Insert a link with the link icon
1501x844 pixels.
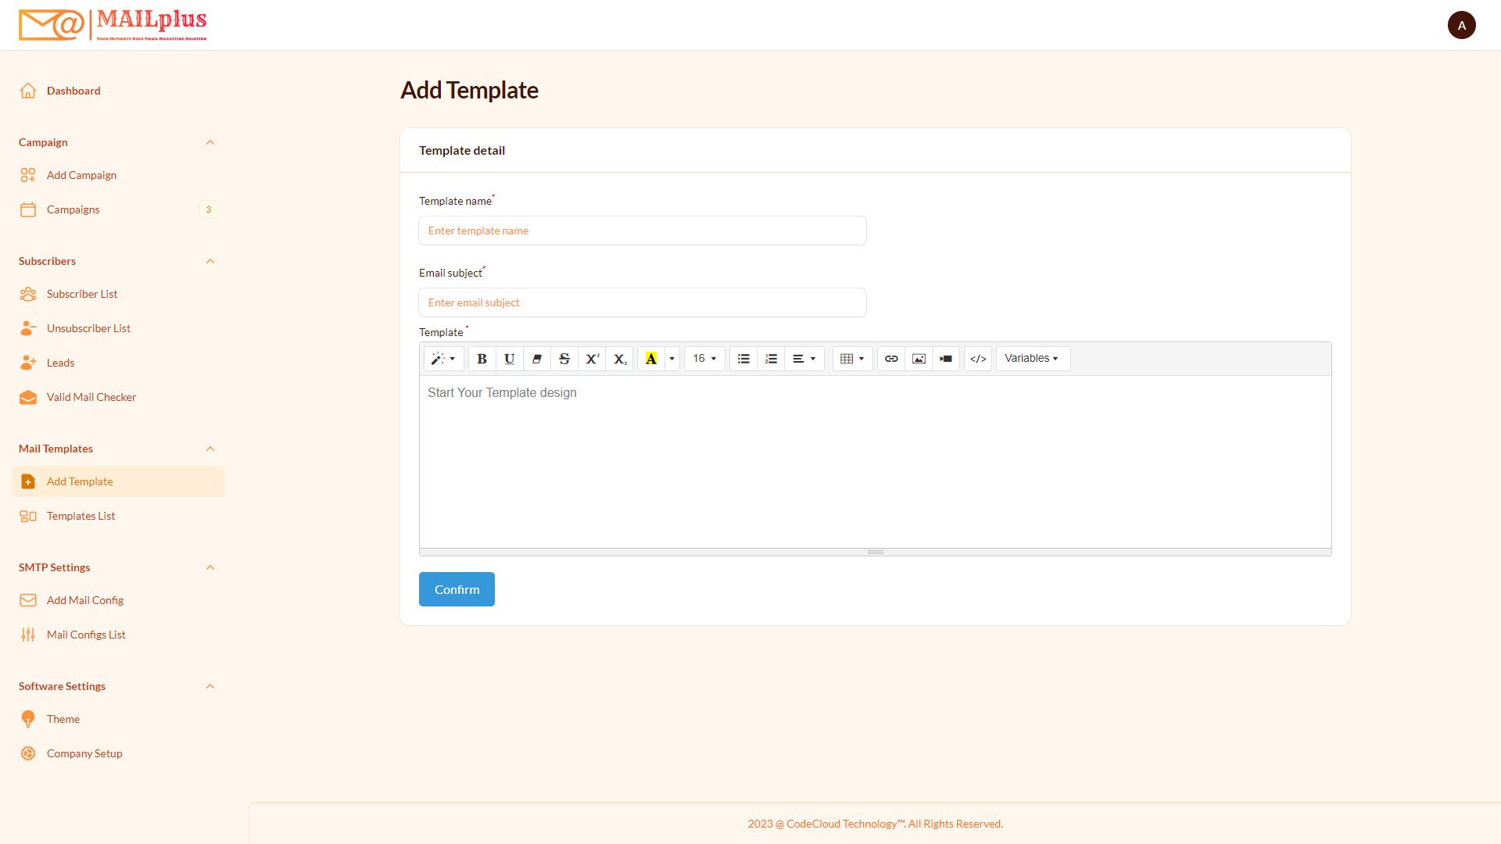890,359
